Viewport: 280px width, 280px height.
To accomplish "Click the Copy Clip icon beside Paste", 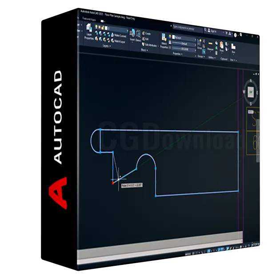I will click(x=226, y=44).
